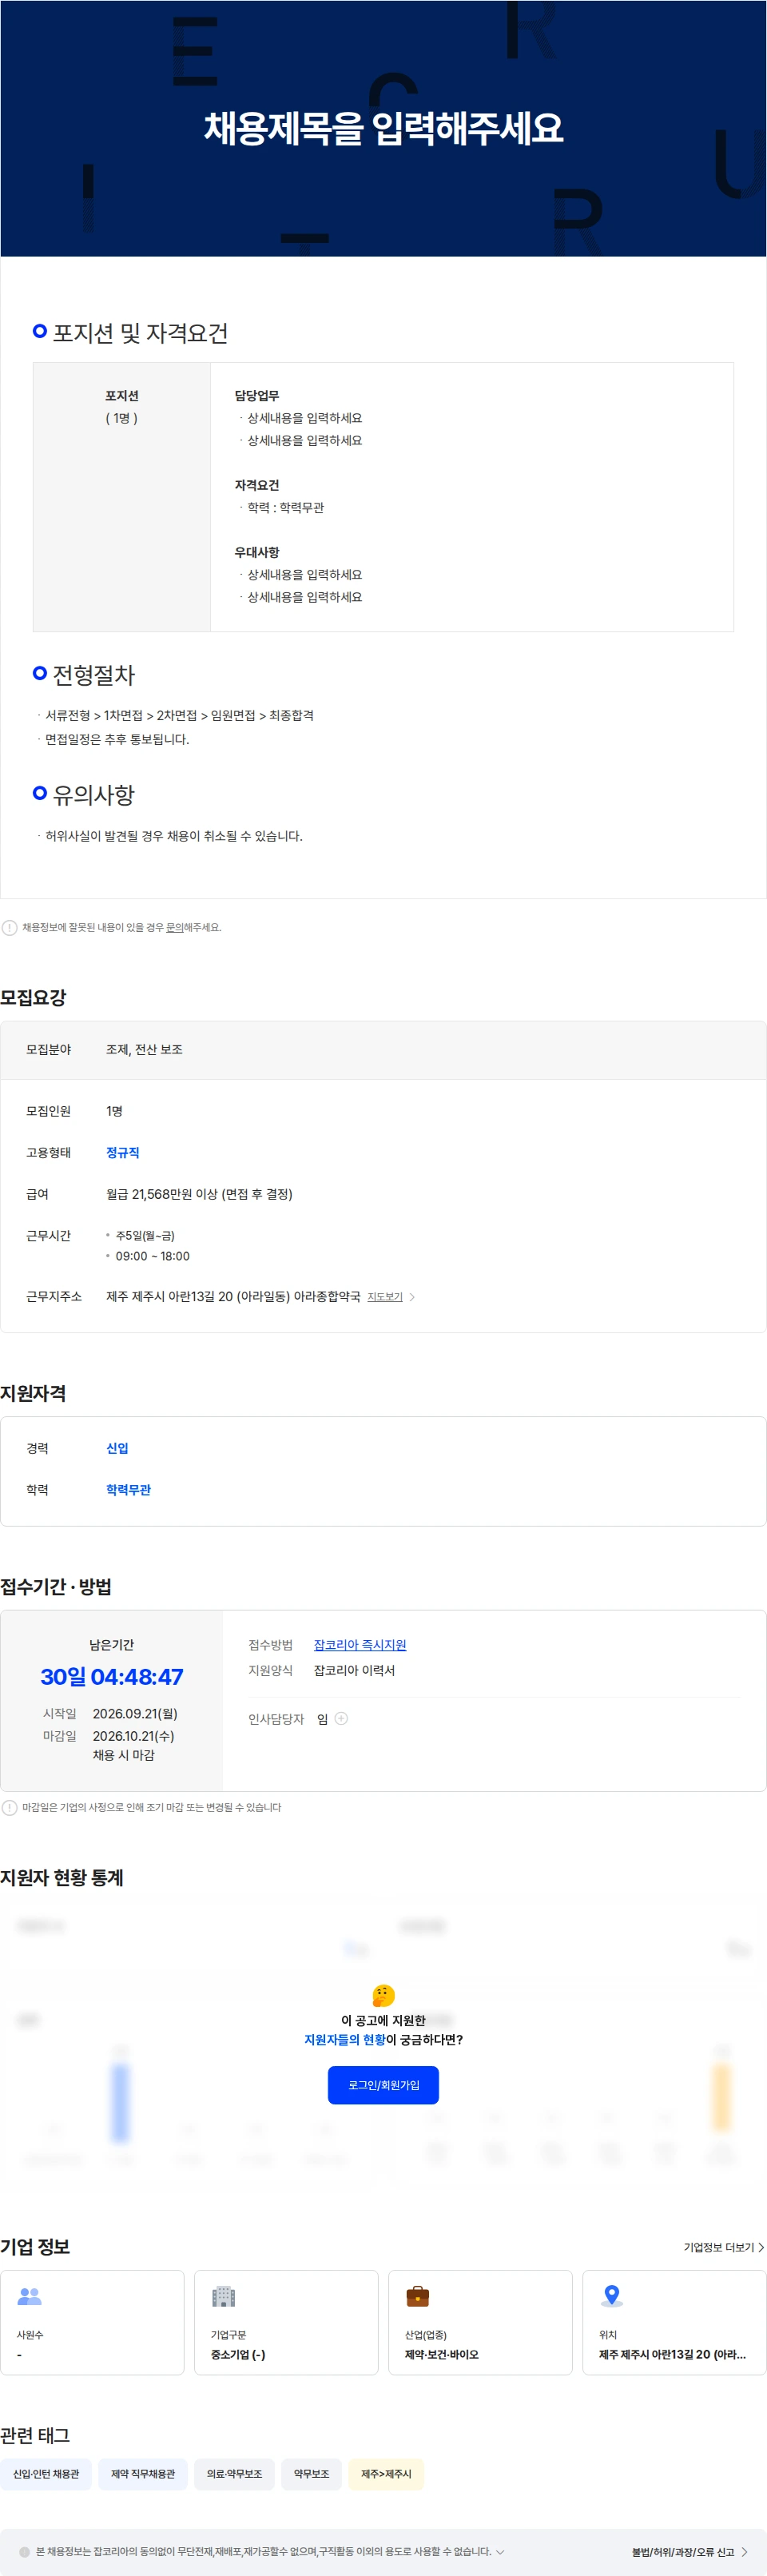Select the 제약 직무채용관 tag

tap(143, 2474)
